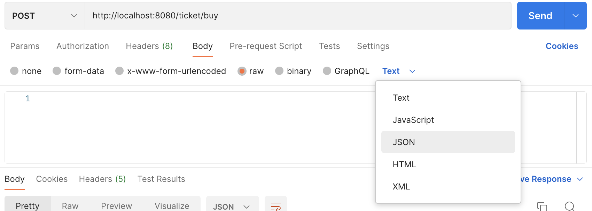Viewport: 592px width, 211px height.
Task: Choose the form-data radio option
Action: coord(57,71)
